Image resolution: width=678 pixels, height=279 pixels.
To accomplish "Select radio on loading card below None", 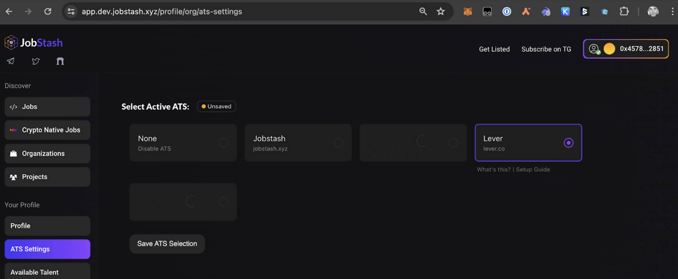I will [223, 202].
